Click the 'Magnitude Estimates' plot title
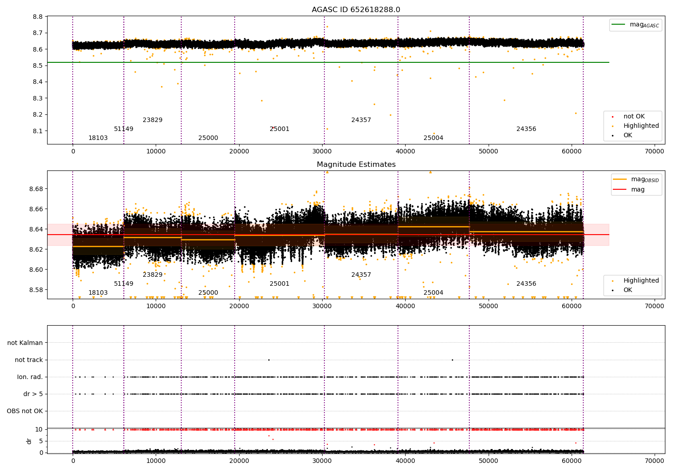 356,165
